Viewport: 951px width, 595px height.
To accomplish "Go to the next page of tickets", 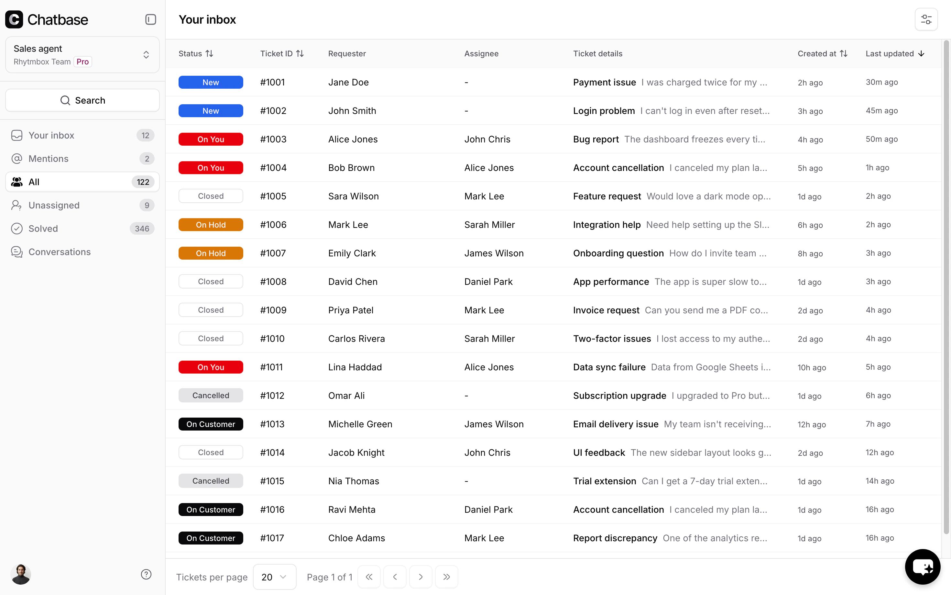I will [x=421, y=577].
